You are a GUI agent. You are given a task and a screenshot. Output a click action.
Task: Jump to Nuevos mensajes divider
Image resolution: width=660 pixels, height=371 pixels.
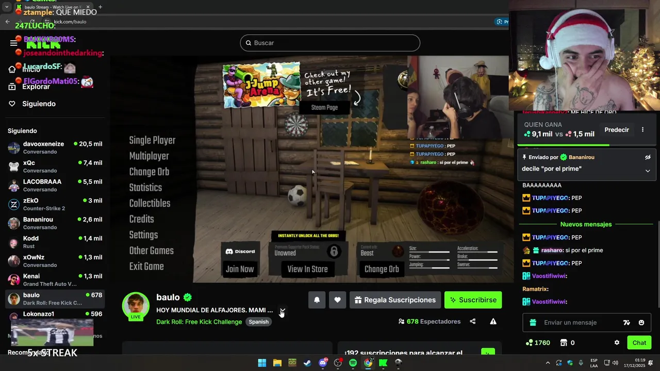586,224
